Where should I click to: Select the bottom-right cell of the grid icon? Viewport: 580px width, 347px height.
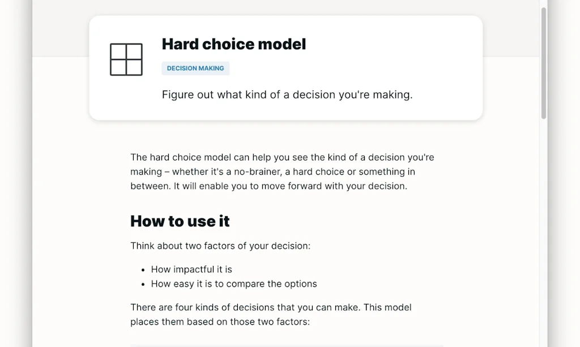(x=134, y=66)
